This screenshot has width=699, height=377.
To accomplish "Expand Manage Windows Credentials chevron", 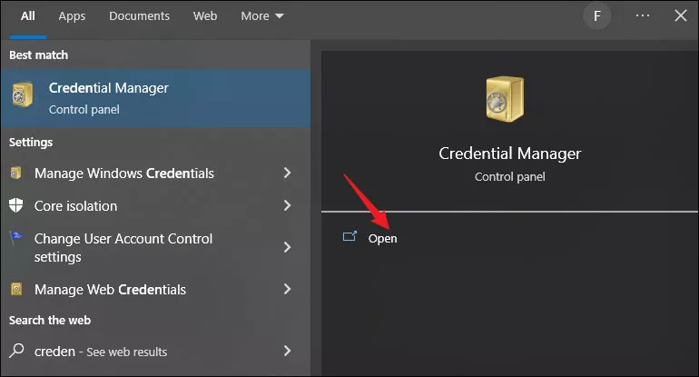I will (x=288, y=173).
